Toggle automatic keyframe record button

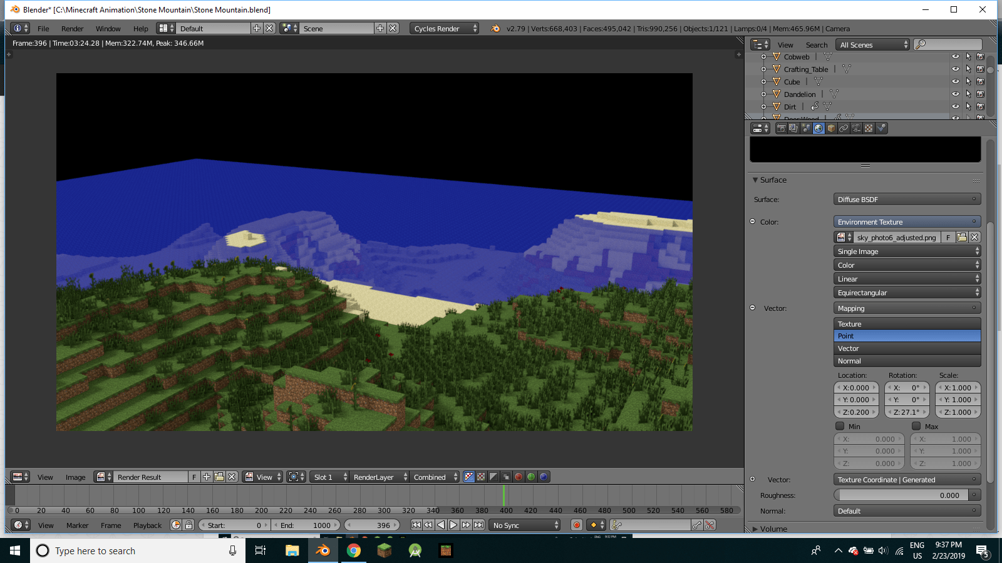coord(577,525)
